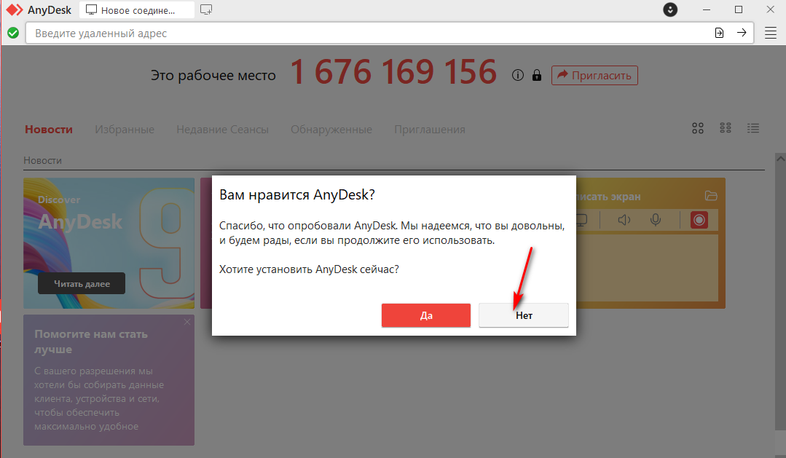The image size is (786, 458).
Task: Click the lock icon for unattended access
Action: point(537,75)
